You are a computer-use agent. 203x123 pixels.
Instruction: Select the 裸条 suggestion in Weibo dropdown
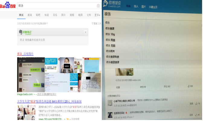[108, 23]
